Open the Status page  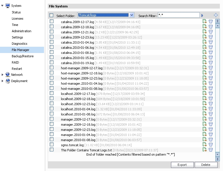(16, 12)
